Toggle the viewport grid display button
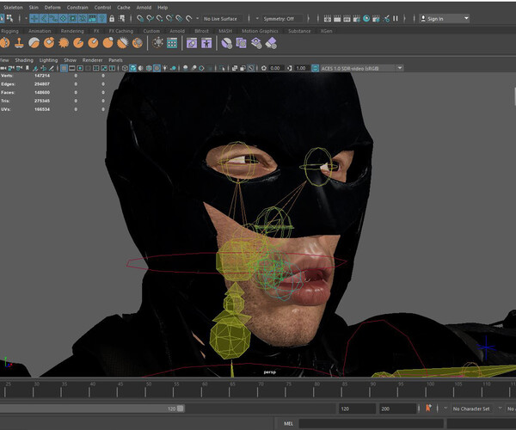Image resolution: width=516 pixels, height=430 pixels. [x=64, y=69]
